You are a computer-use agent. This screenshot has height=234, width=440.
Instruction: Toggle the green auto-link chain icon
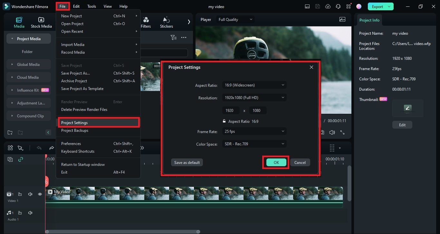tap(21, 159)
